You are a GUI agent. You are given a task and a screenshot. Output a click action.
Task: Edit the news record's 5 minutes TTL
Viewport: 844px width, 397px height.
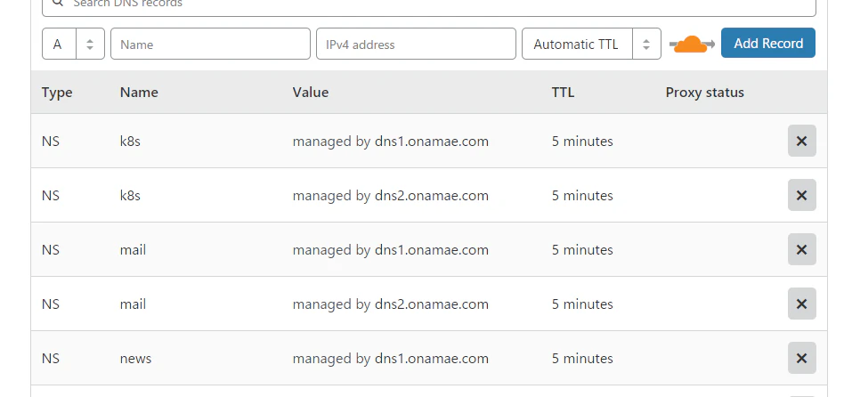(582, 359)
